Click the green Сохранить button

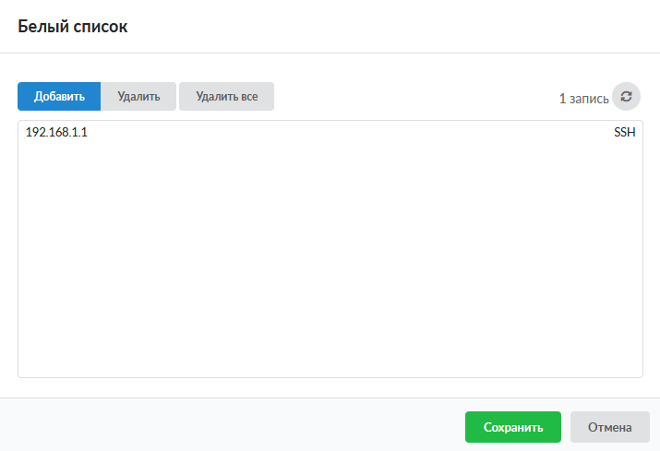(512, 427)
